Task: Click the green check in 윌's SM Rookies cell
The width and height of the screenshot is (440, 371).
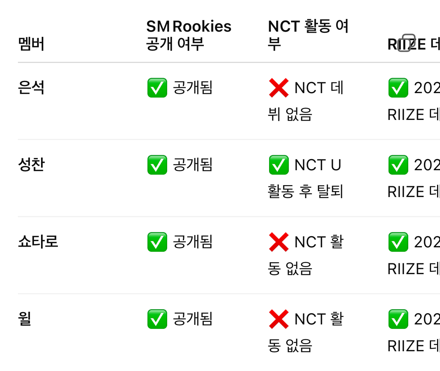Action: tap(157, 319)
